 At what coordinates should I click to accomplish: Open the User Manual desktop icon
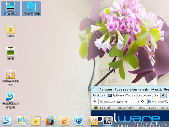pos(31,9)
